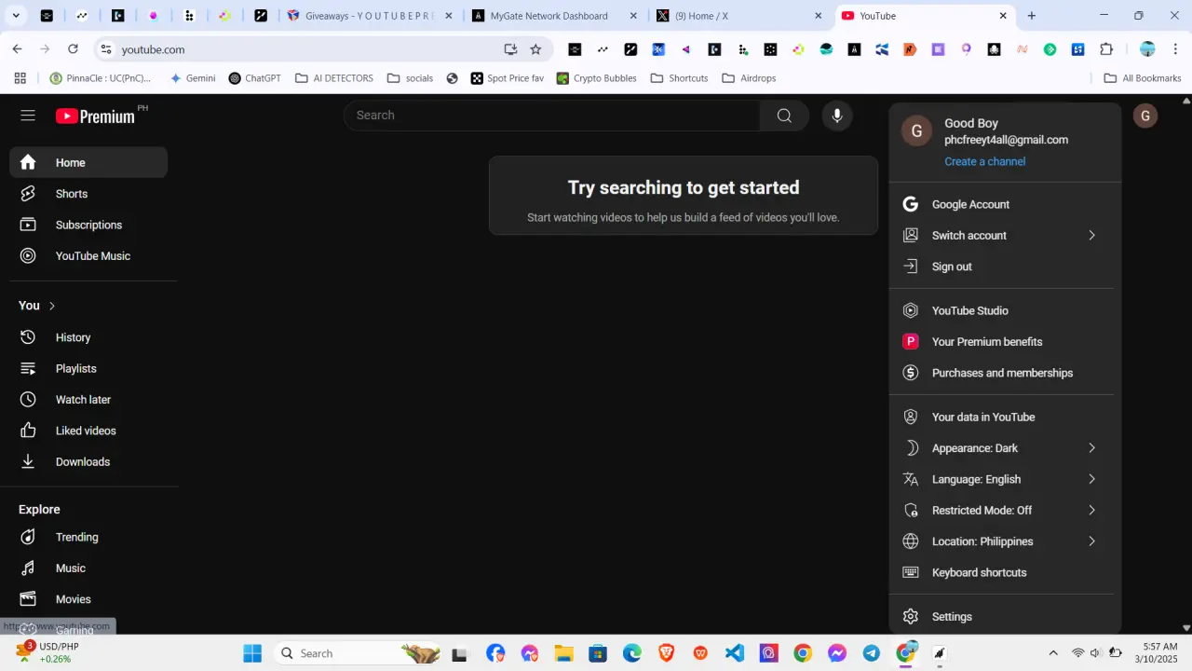Viewport: 1192px width, 671px height.
Task: Switch to the (9) Home / X tab
Action: (x=739, y=16)
